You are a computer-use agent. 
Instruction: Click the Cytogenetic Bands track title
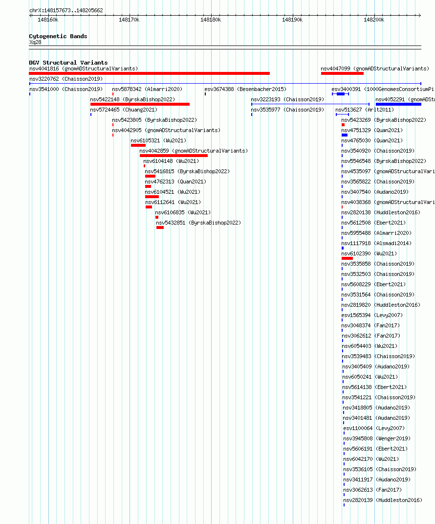click(58, 36)
